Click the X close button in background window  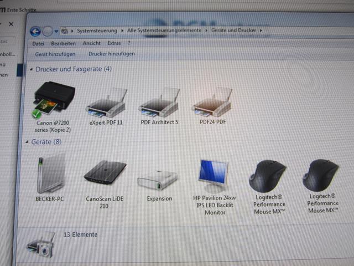[11, 24]
